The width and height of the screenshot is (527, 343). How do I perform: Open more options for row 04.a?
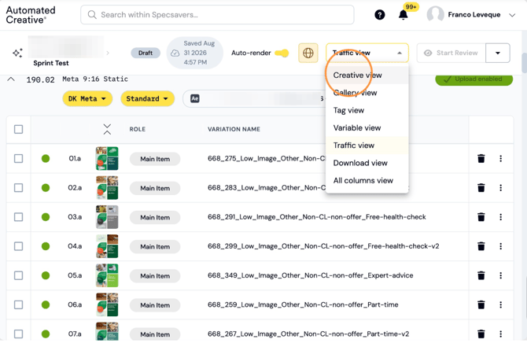501,246
